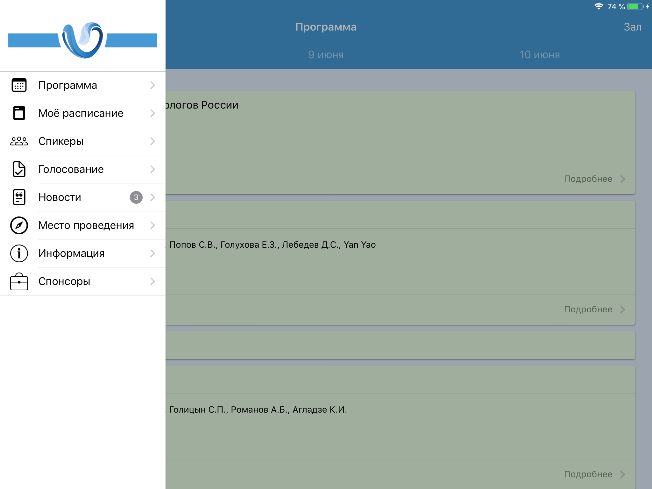Open the Новости badge showing 3

tap(136, 197)
